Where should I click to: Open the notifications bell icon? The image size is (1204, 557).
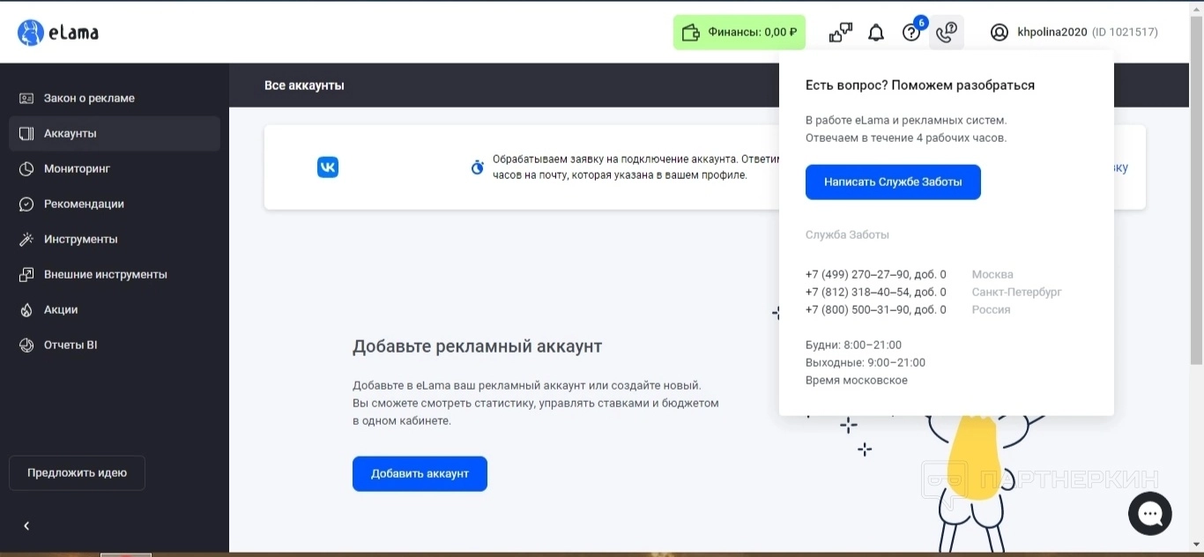click(x=876, y=33)
